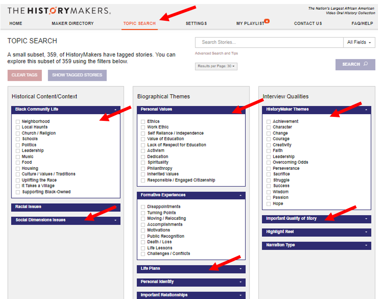The height and width of the screenshot is (299, 378).
Task: Go to the Settings menu item
Action: click(x=196, y=23)
